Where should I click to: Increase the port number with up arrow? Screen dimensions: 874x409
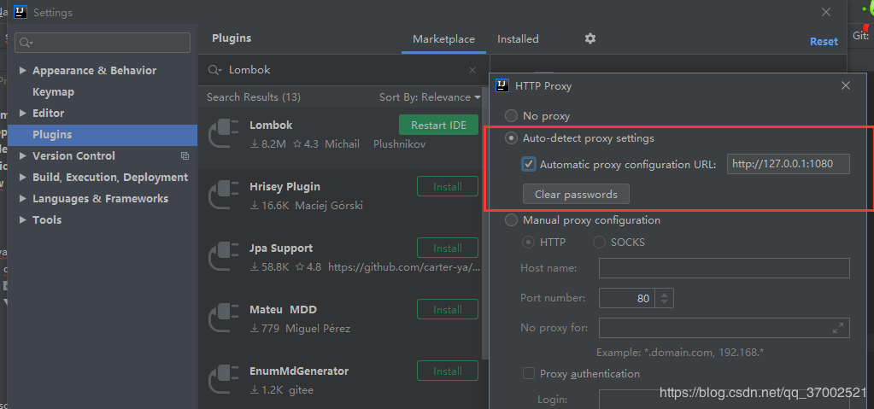tap(664, 294)
